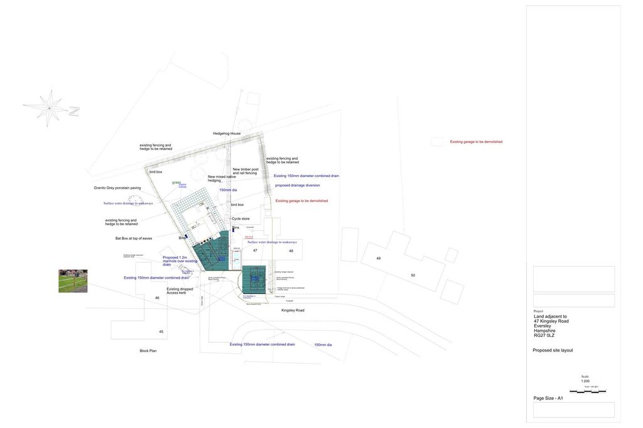The image size is (643, 428).
Task: Click the north 'N' letter beside the compass
Action: coord(74,112)
